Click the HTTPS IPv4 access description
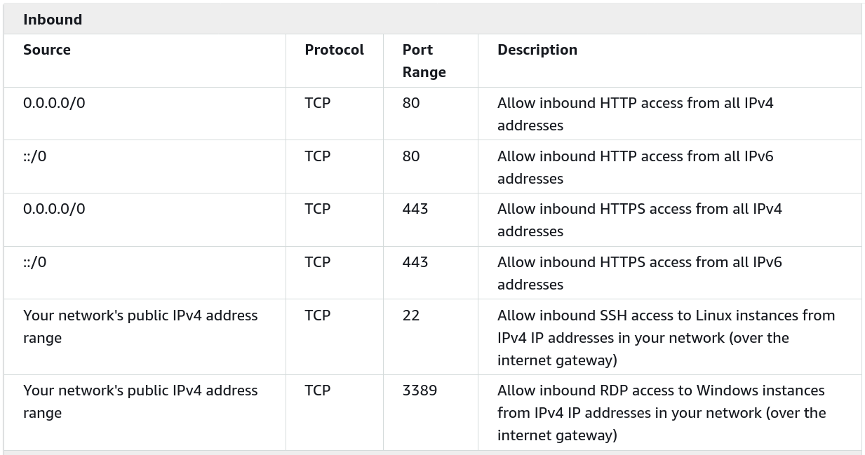The height and width of the screenshot is (455, 865). (639, 220)
